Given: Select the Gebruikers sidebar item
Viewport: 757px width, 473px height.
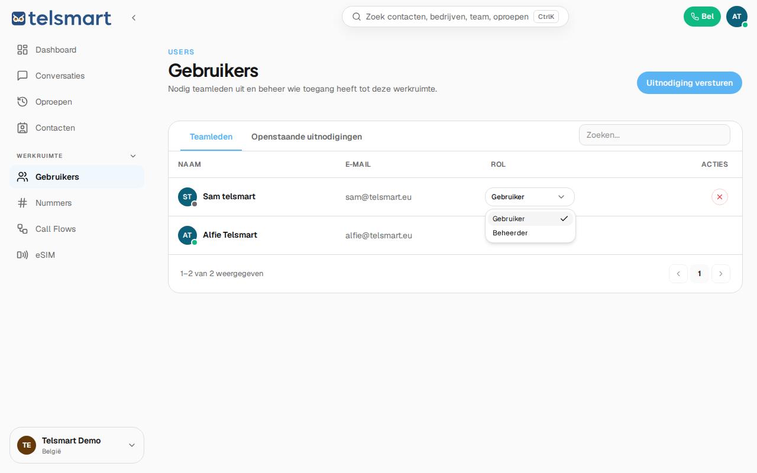Looking at the screenshot, I should (x=77, y=177).
